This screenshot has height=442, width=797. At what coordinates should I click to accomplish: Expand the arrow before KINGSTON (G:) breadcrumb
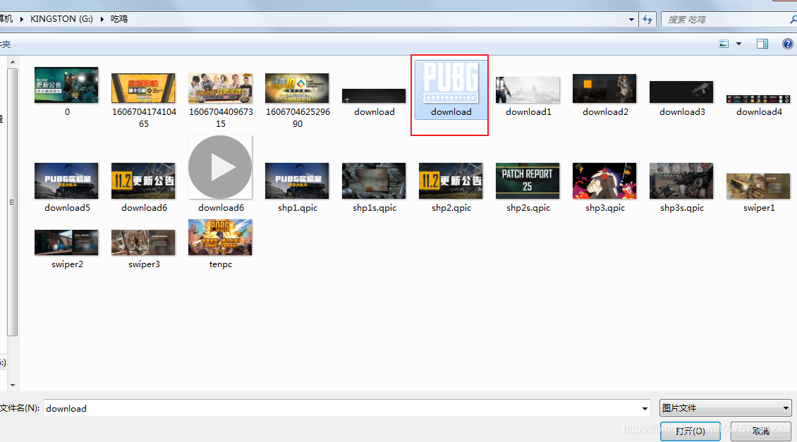[21, 19]
